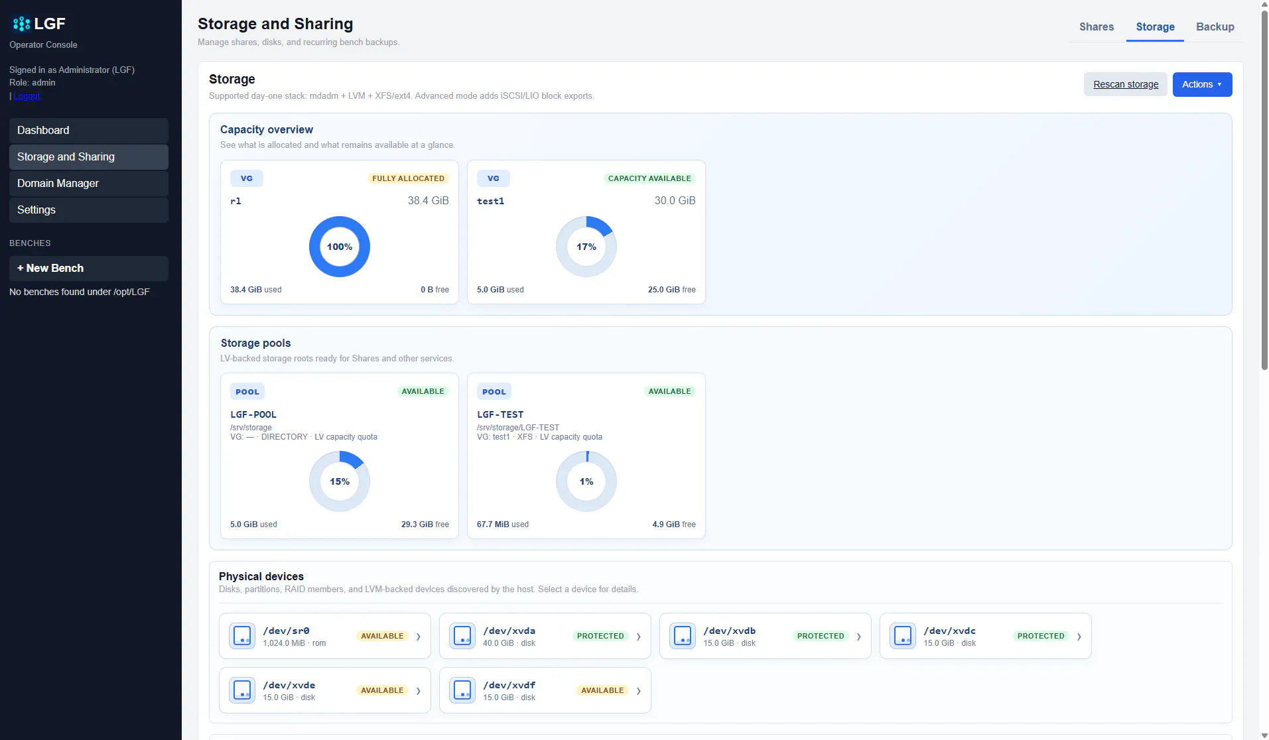Click the /dev/xvda disk icon
This screenshot has width=1269, height=740.
[x=462, y=636]
